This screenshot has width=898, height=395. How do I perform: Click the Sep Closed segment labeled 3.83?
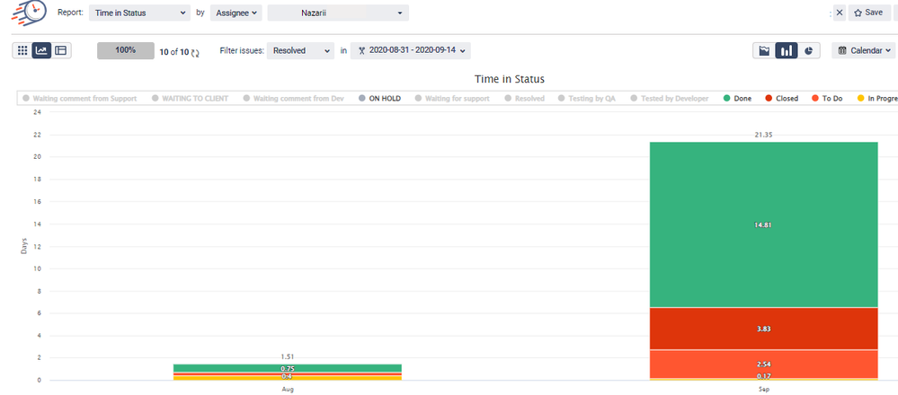[x=763, y=329]
